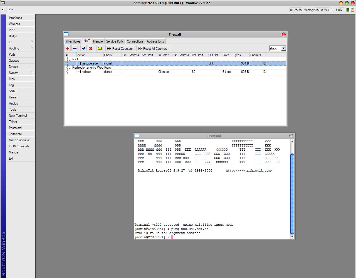Click the 6 (tcp) protocol cell
Image resolution: width=356 pixels, height=278 pixels.
[x=227, y=72]
